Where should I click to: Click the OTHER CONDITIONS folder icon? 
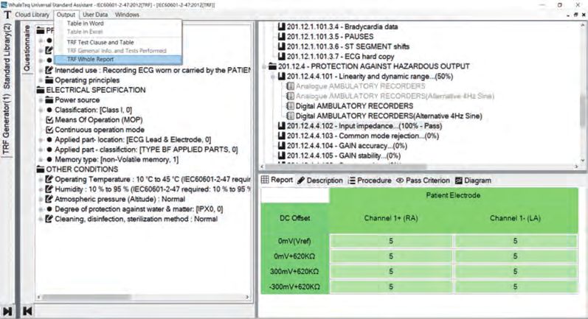point(41,169)
